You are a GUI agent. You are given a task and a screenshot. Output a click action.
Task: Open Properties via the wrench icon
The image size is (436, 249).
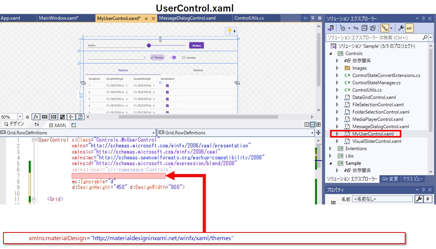[401, 27]
